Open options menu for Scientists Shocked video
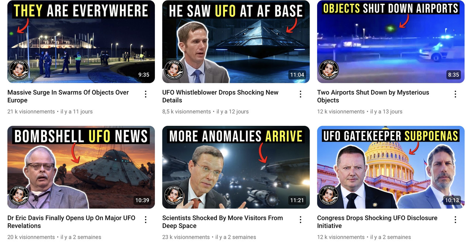Image resolution: width=472 pixels, height=245 pixels. [x=301, y=220]
